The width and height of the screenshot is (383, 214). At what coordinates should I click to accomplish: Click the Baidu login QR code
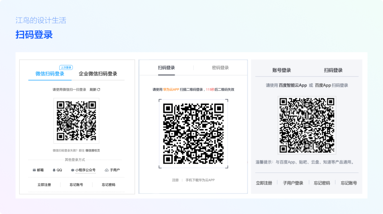(307, 125)
